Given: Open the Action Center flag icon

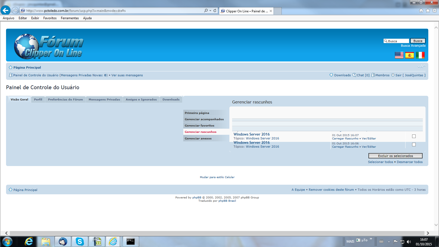Looking at the screenshot, I should 395,242.
